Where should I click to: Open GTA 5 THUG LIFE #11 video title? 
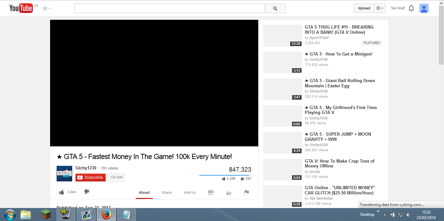point(339,30)
